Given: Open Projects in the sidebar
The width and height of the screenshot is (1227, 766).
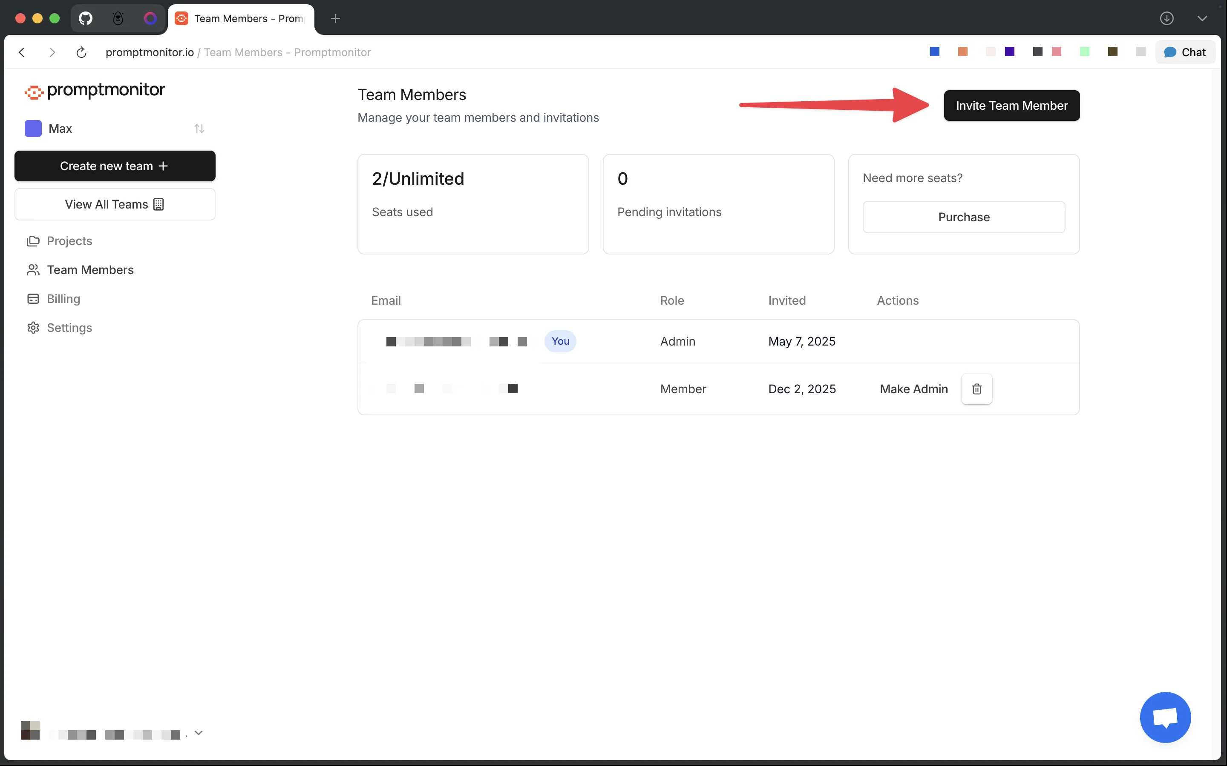Looking at the screenshot, I should [69, 241].
